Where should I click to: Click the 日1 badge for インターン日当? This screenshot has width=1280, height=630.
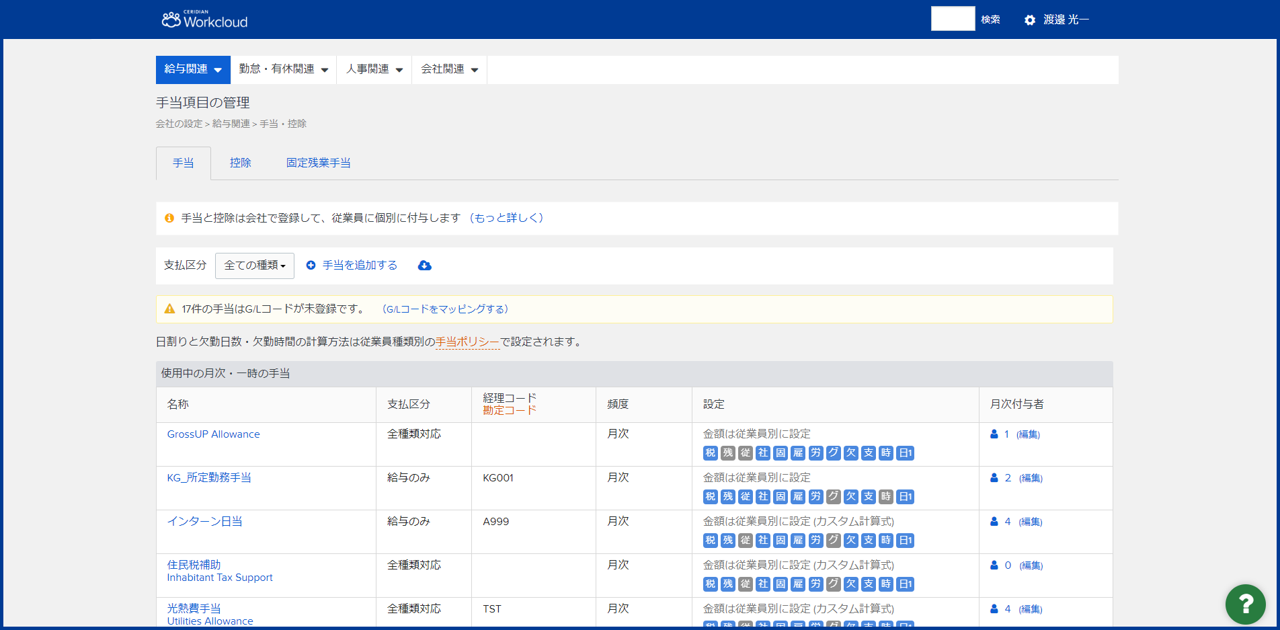pyautogui.click(x=904, y=541)
